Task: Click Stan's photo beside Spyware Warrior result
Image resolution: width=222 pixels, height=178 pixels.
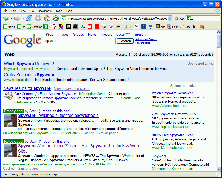Action: [10, 151]
